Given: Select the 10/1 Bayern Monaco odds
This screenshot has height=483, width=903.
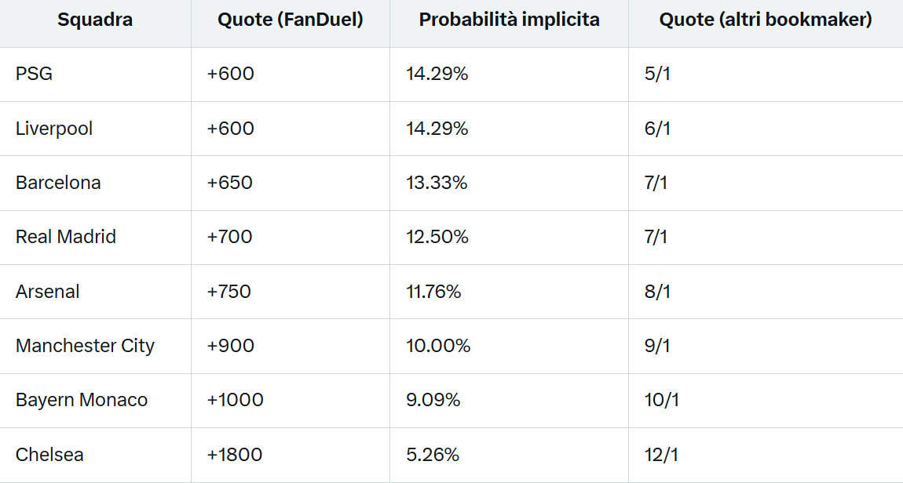Looking at the screenshot, I should click(x=662, y=400).
